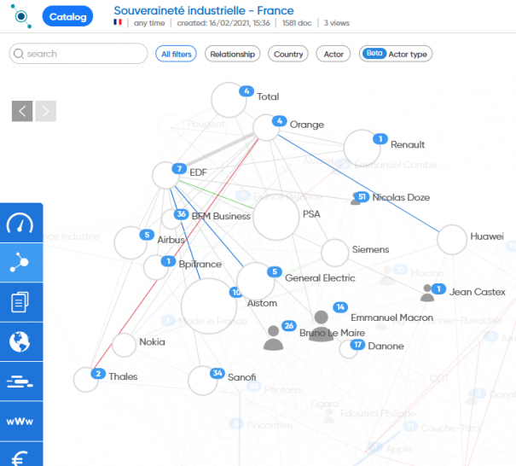Select the Siemens node circle
516x466 pixels.
pos(335,253)
